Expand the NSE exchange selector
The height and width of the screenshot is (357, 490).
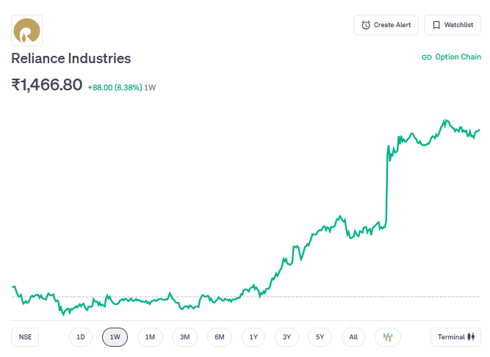(26, 337)
